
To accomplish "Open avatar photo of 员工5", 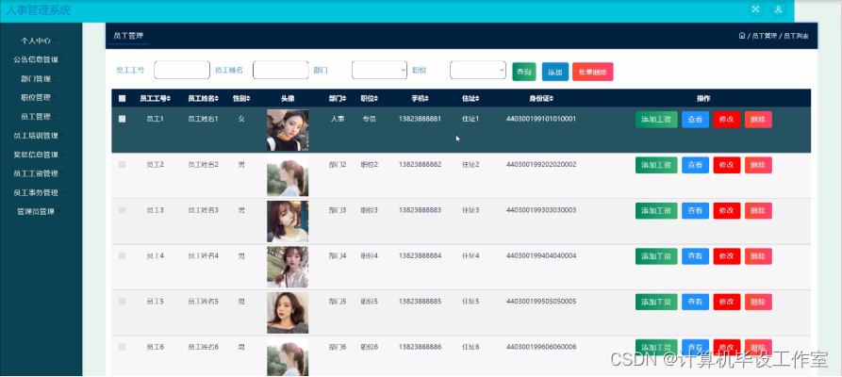I will (288, 313).
